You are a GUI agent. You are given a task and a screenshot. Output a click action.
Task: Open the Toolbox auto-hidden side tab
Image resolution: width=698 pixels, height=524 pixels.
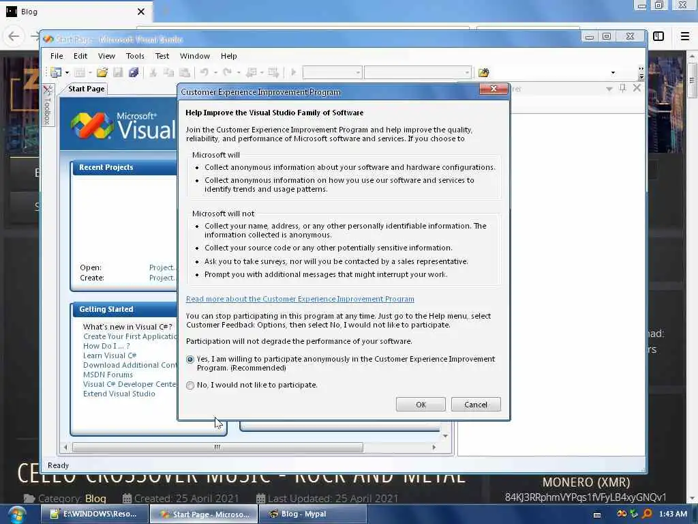pos(48,105)
